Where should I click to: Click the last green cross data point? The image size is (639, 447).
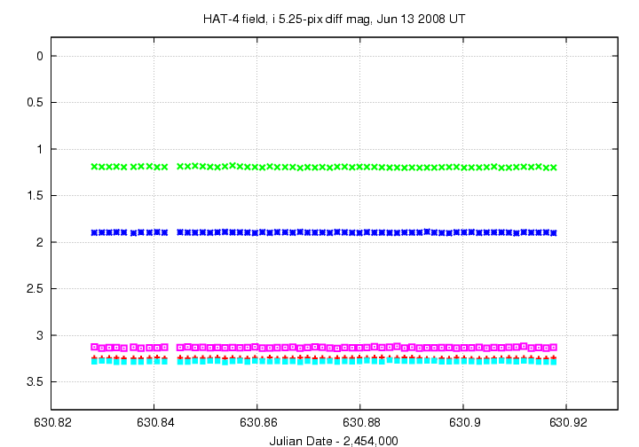(554, 168)
